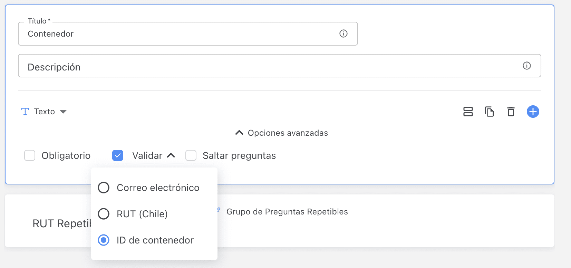Uncheck the Validar checkbox
This screenshot has height=268, width=571.
click(118, 155)
